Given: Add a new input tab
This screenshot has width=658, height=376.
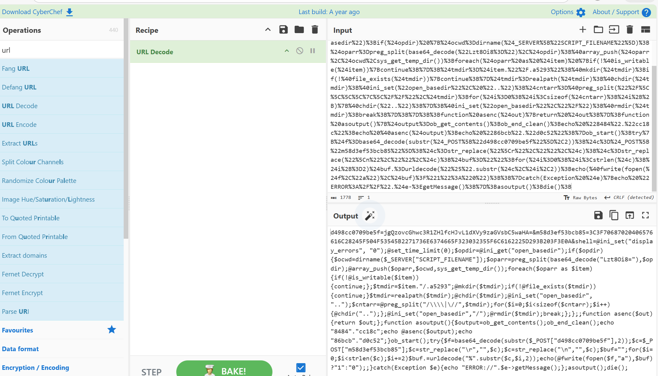Looking at the screenshot, I should click(583, 30).
